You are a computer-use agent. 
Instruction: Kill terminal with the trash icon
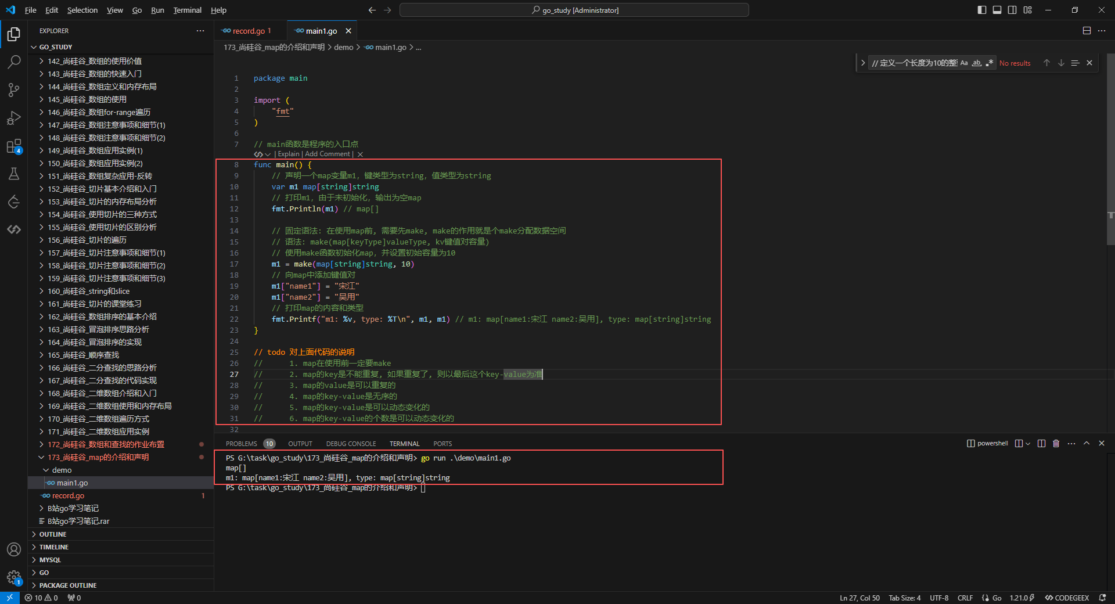pos(1056,444)
